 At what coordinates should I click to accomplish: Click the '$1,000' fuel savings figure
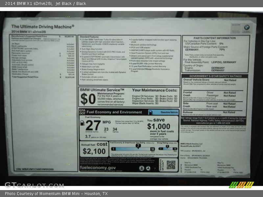click(x=158, y=126)
